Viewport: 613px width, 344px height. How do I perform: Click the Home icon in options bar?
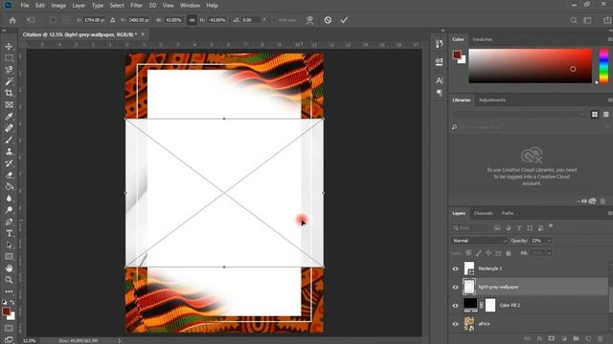tap(12, 20)
